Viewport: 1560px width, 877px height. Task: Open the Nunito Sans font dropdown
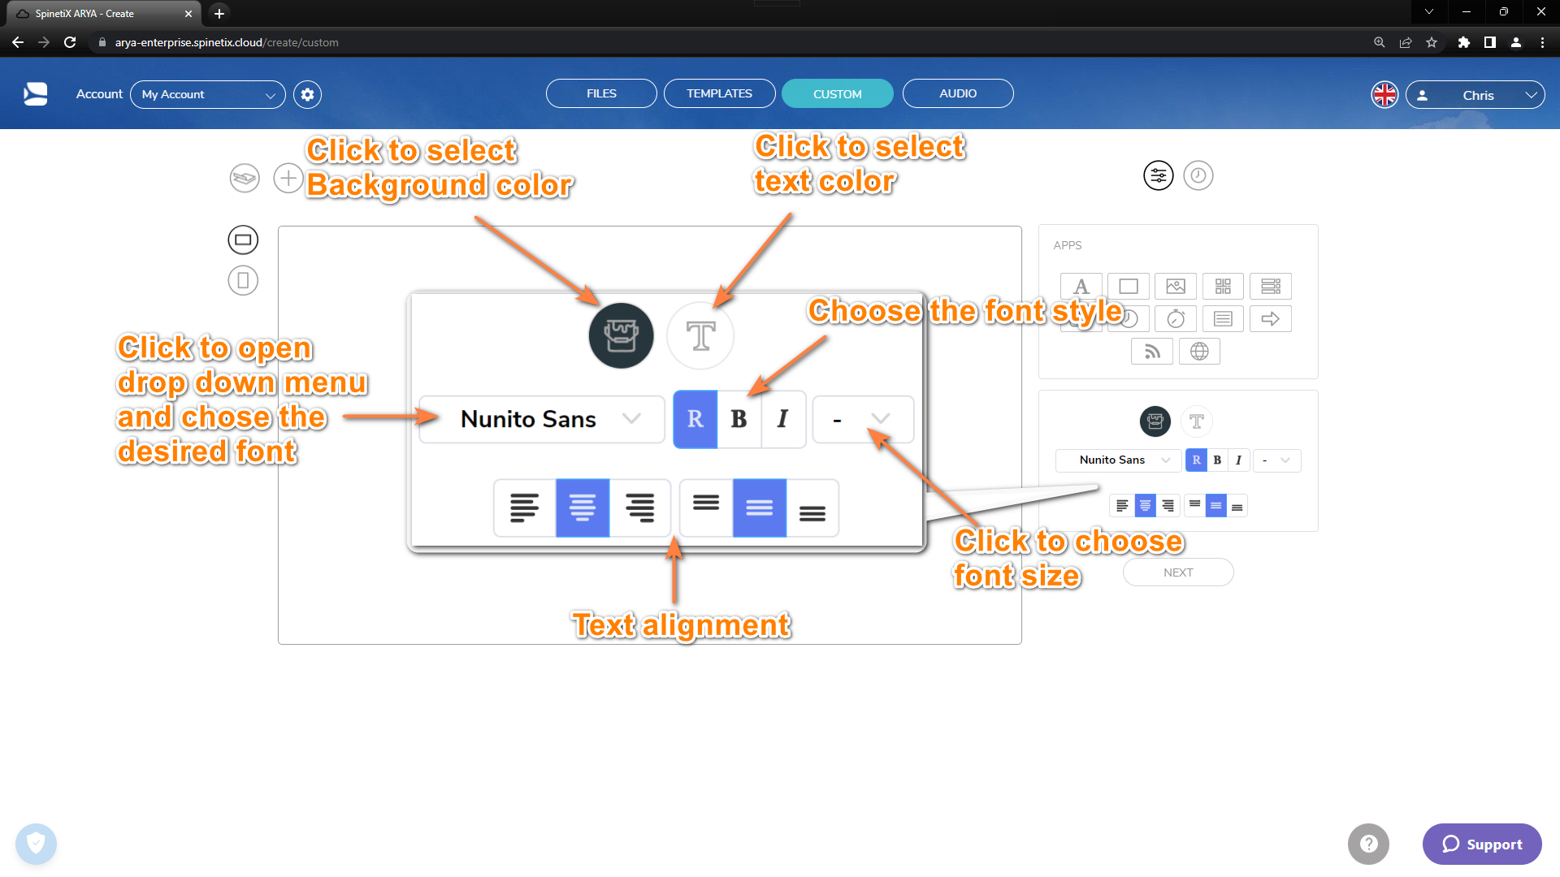[x=541, y=419]
